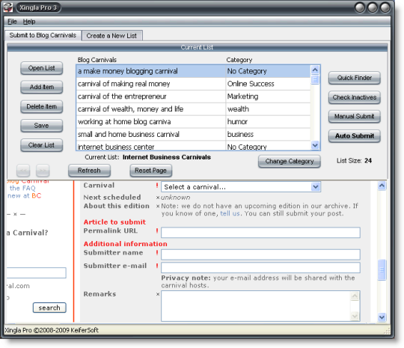
Task: Click the Blog Carnivals column header
Action: coord(97,60)
